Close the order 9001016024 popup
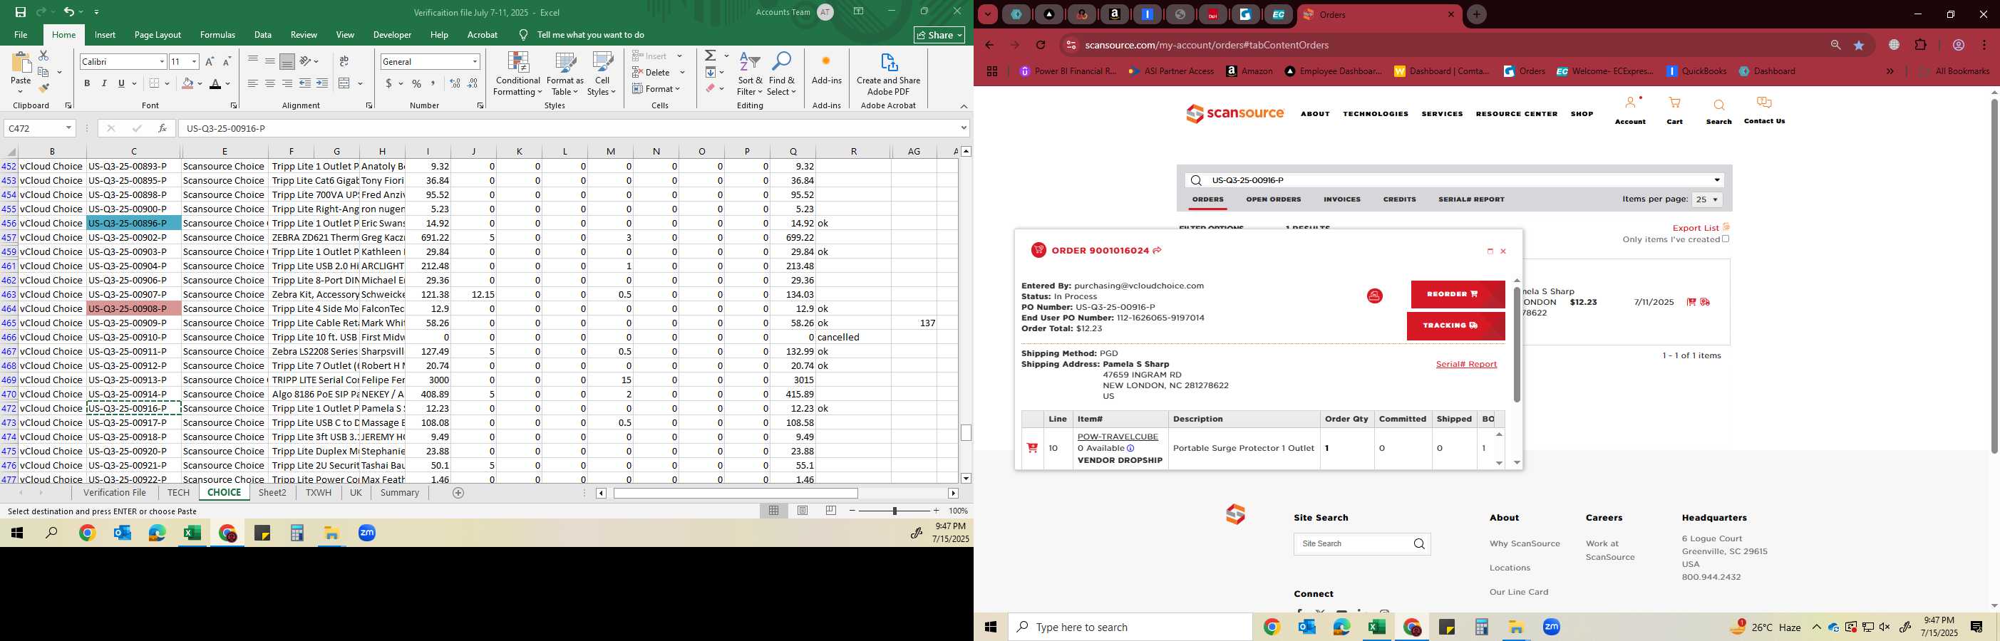 [x=1503, y=251]
